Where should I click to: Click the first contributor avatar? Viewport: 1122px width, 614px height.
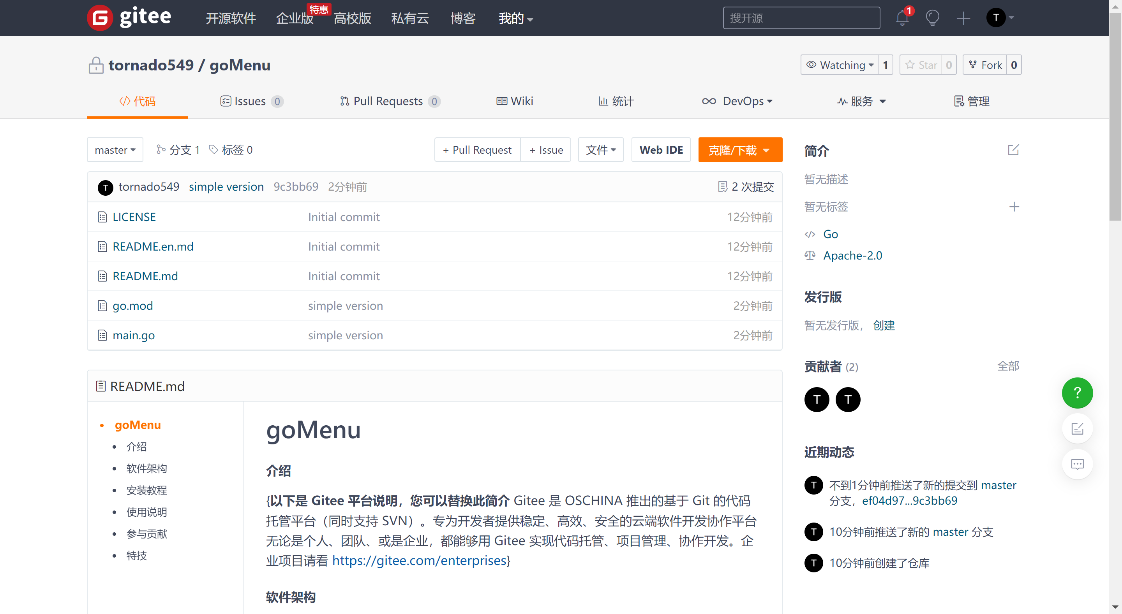click(x=817, y=400)
